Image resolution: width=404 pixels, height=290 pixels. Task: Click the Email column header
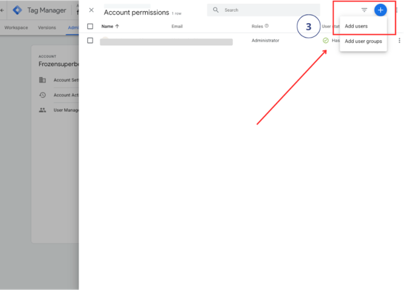click(x=177, y=26)
